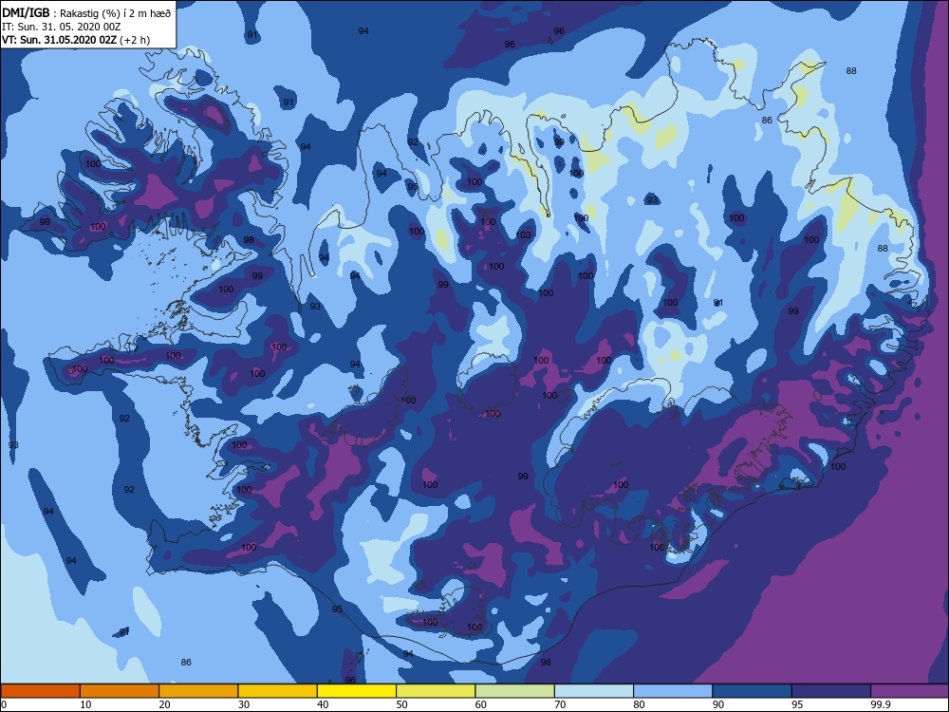Click the '70' legend scale label
949x712 pixels.
coord(561,704)
